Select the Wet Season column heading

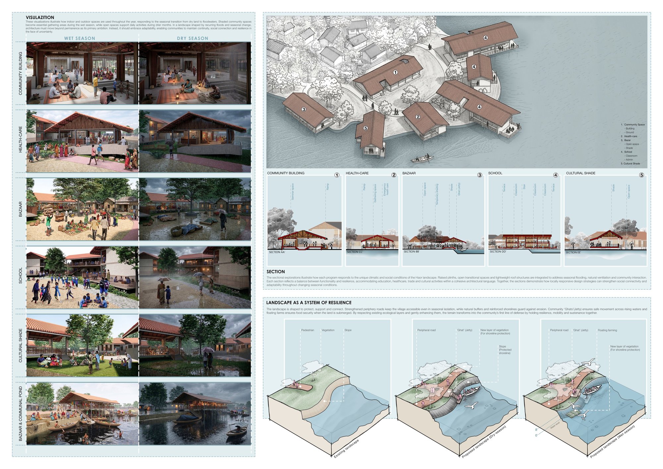(80, 38)
